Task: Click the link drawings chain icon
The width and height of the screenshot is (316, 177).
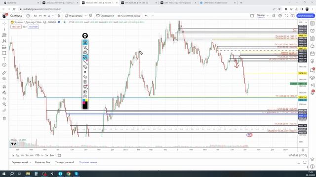Action: [x=4, y=110]
